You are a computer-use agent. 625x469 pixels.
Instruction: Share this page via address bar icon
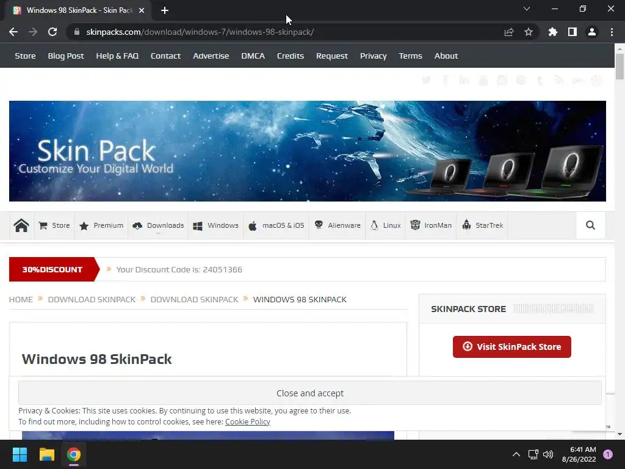tap(509, 32)
